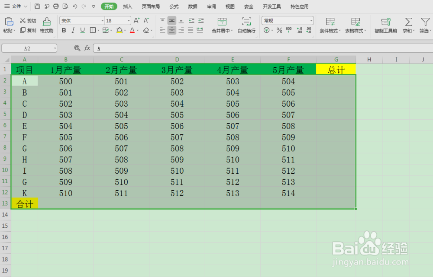Switch to the 审阅 tab
Viewport: 433px width, 277px height.
[x=212, y=6]
